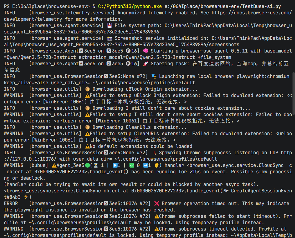Click the theater masks icon before Launching new local browser
Screen dimensions: 295x238
click(x=154, y=76)
